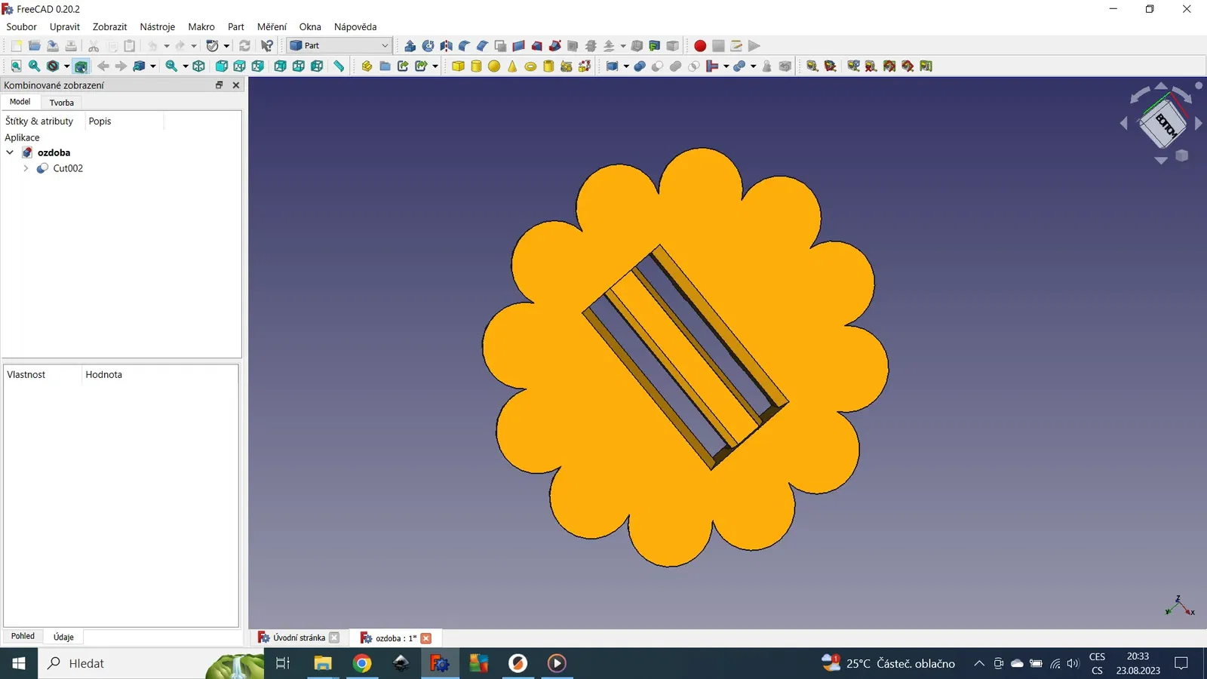Insert a Torus primitive
Viewport: 1207px width, 679px height.
tap(530, 66)
